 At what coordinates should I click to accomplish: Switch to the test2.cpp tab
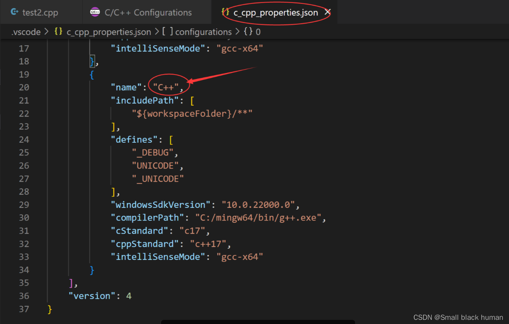(40, 12)
